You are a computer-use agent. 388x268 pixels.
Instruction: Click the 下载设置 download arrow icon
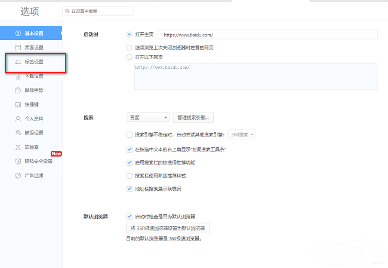point(18,76)
